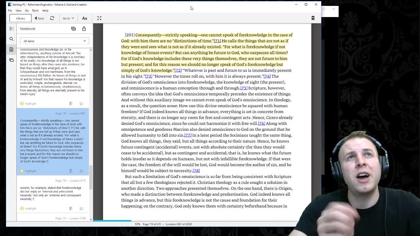Follow footnote link [76]
420x236 pixels.
pyautogui.click(x=262, y=123)
